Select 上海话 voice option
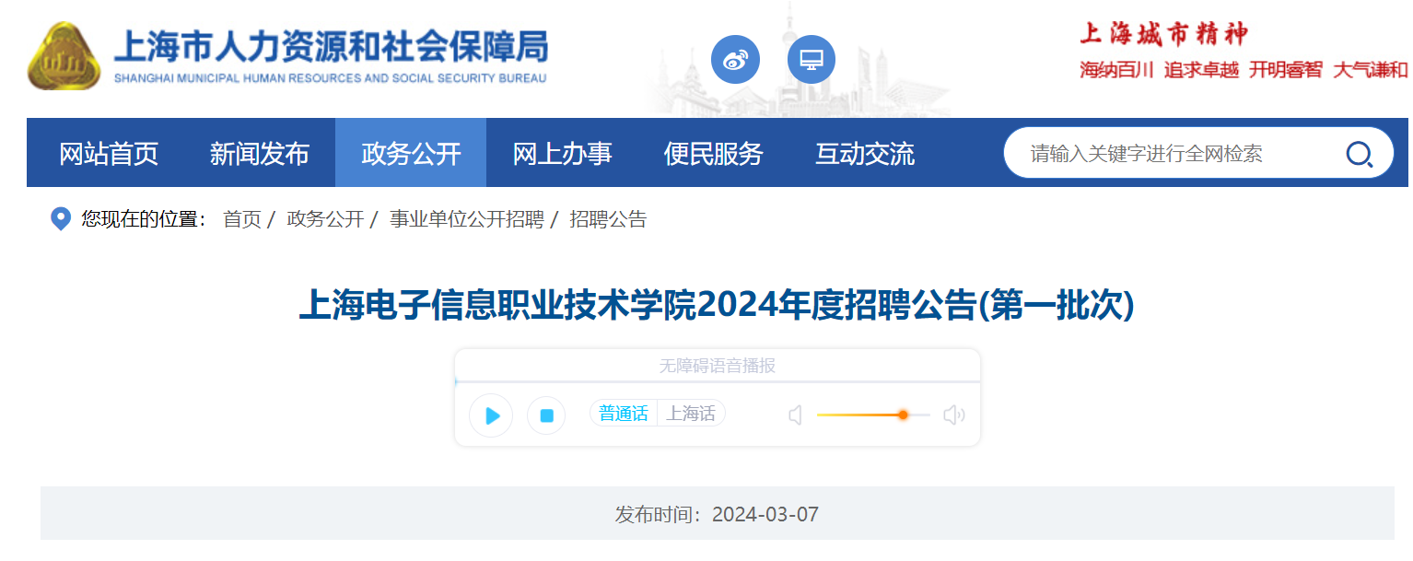 click(691, 414)
